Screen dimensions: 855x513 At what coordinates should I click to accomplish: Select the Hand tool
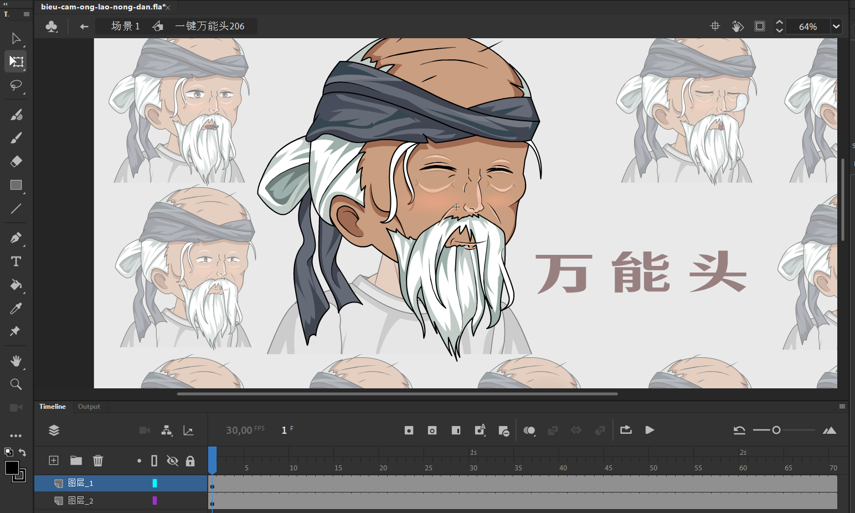(16, 361)
